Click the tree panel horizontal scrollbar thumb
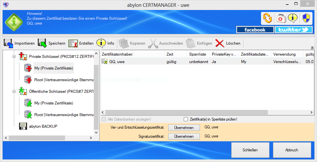The width and height of the screenshot is (317, 162). tap(37, 138)
